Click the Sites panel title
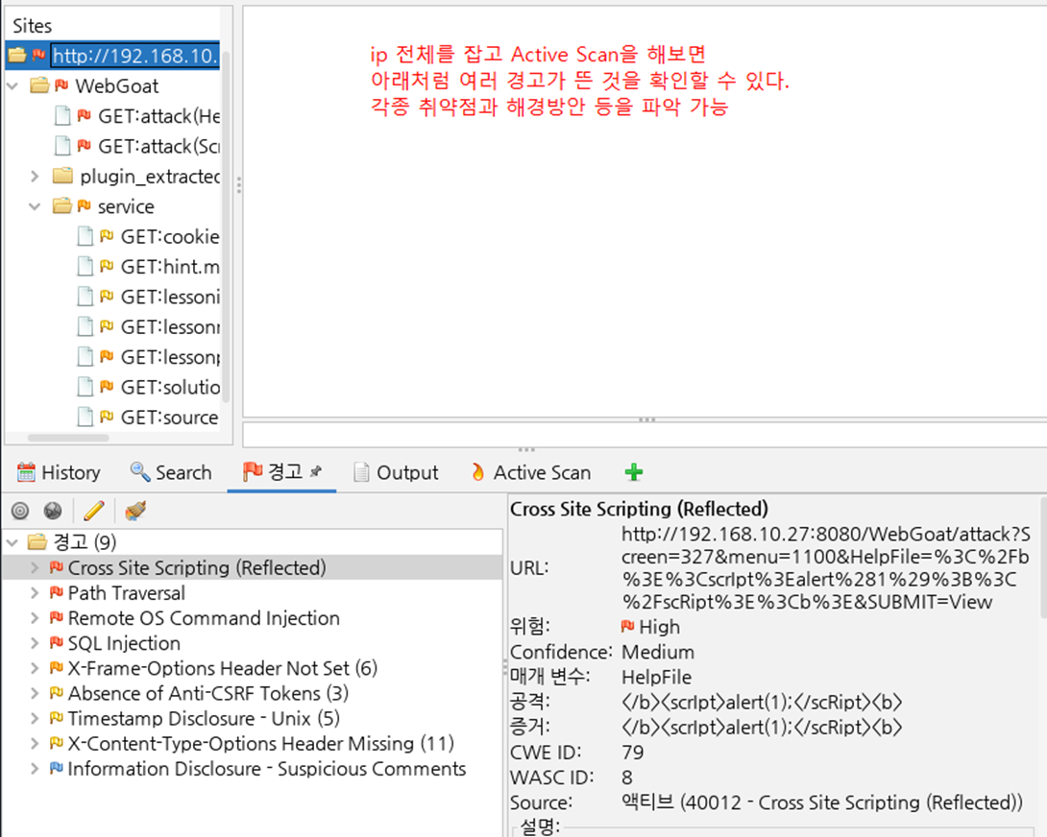The image size is (1047, 837). pyautogui.click(x=32, y=25)
